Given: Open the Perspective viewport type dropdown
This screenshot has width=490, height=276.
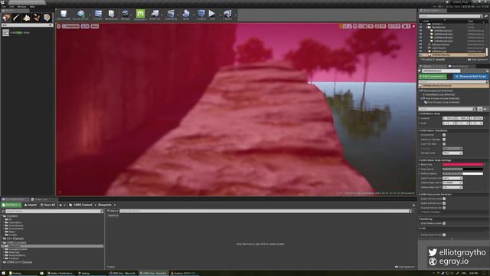Looking at the screenshot, I should pos(70,26).
